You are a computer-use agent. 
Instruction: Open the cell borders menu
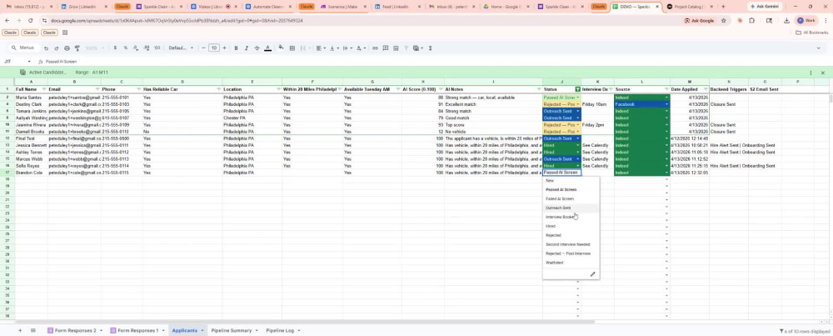[292, 48]
